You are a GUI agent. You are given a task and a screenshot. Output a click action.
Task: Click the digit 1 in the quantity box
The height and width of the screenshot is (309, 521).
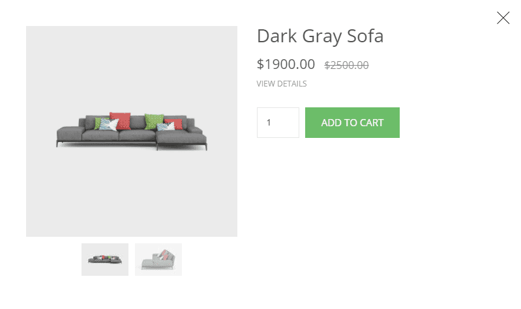point(269,122)
